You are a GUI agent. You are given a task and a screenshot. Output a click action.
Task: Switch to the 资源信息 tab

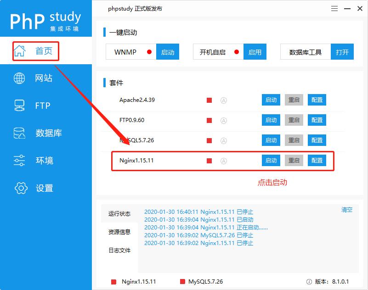[x=119, y=232]
